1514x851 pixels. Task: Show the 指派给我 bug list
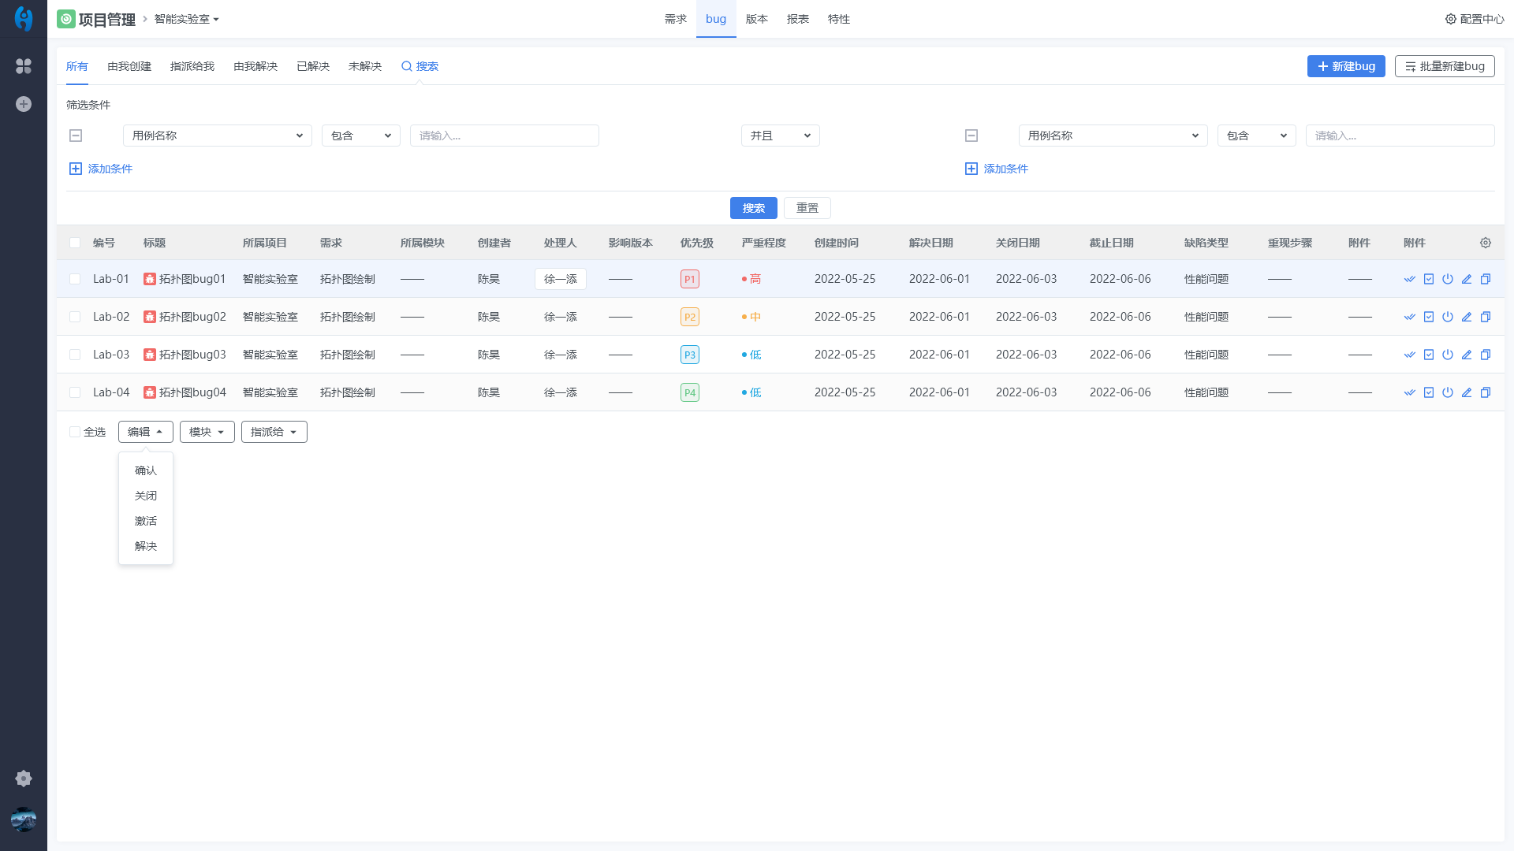192,66
